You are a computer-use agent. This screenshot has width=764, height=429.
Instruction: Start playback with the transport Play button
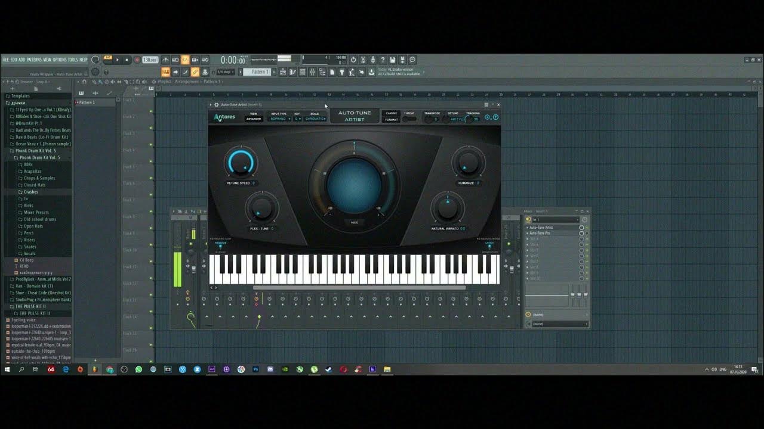click(x=118, y=60)
